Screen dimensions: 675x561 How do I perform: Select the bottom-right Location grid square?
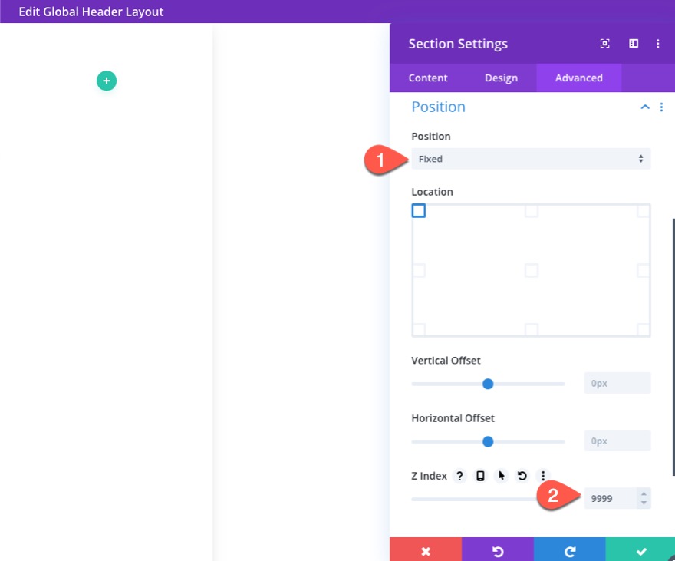[644, 328]
